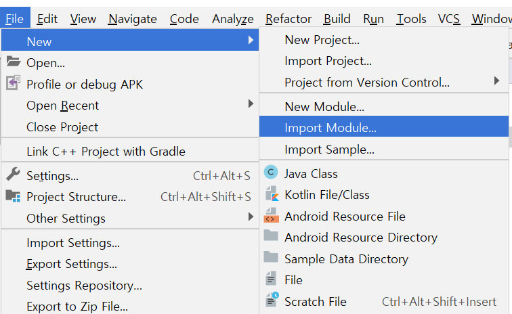Viewport: 512px width, 314px height.
Task: Open the VCS menu
Action: 449,18
